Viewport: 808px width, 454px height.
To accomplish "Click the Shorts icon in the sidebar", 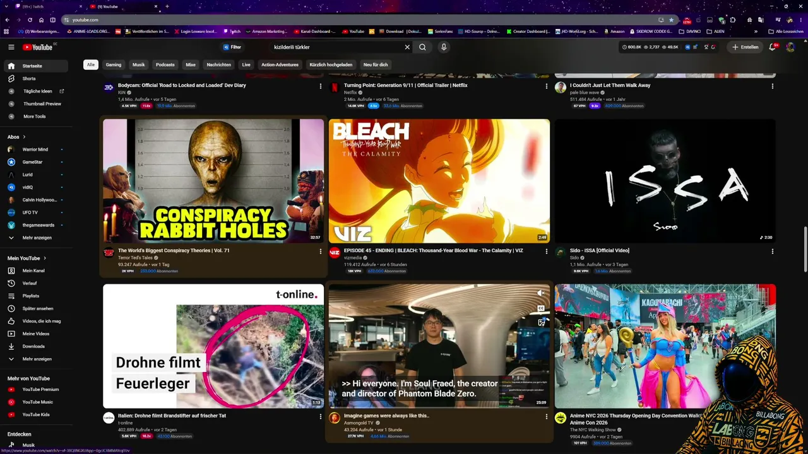I will (x=11, y=79).
